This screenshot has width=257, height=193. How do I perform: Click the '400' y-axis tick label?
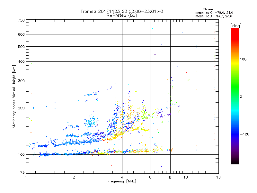click(22, 62)
